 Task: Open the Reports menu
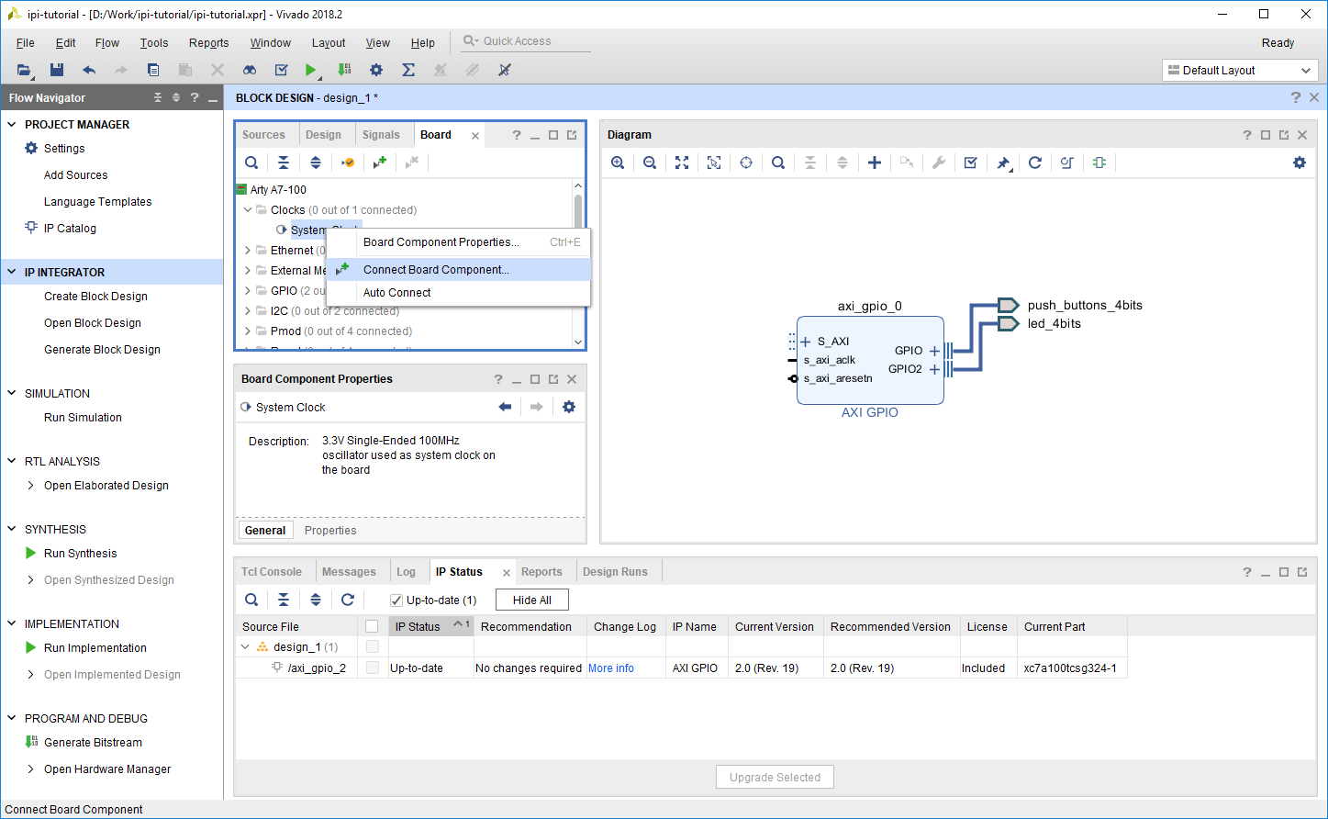(208, 43)
